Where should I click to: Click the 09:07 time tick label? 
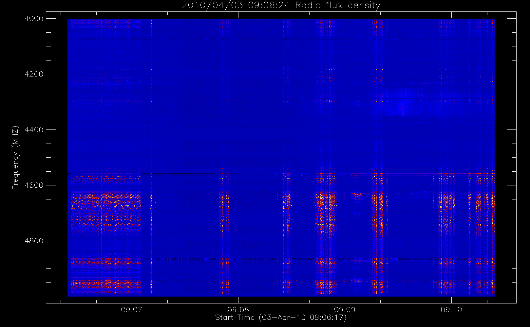click(x=132, y=310)
